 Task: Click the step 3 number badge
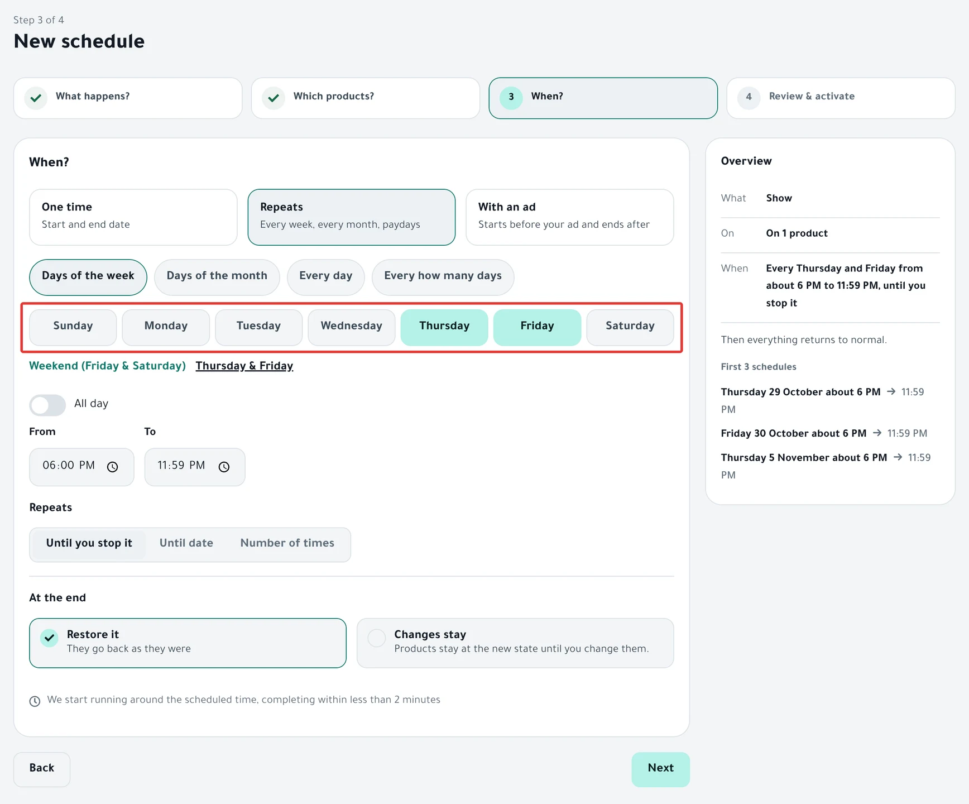[511, 97]
